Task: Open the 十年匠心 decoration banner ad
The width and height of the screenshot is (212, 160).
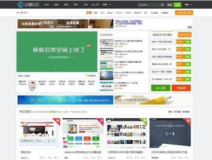Action: (66, 24)
